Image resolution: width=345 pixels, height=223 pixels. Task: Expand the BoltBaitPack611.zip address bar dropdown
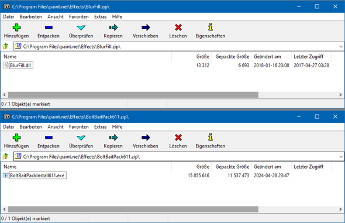tap(341, 156)
